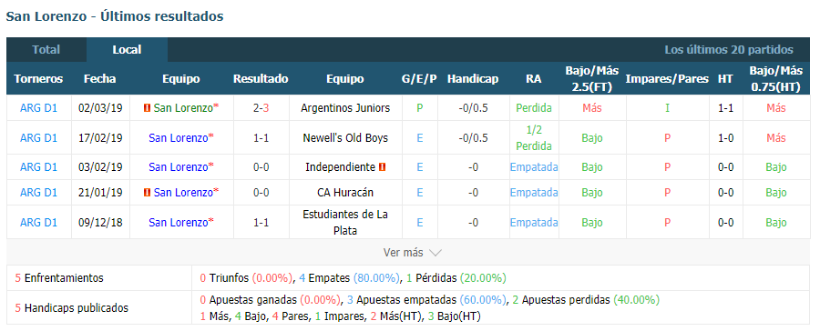
Task: Open ARG D1 link for 09/12/18 match
Action: pyautogui.click(x=38, y=223)
